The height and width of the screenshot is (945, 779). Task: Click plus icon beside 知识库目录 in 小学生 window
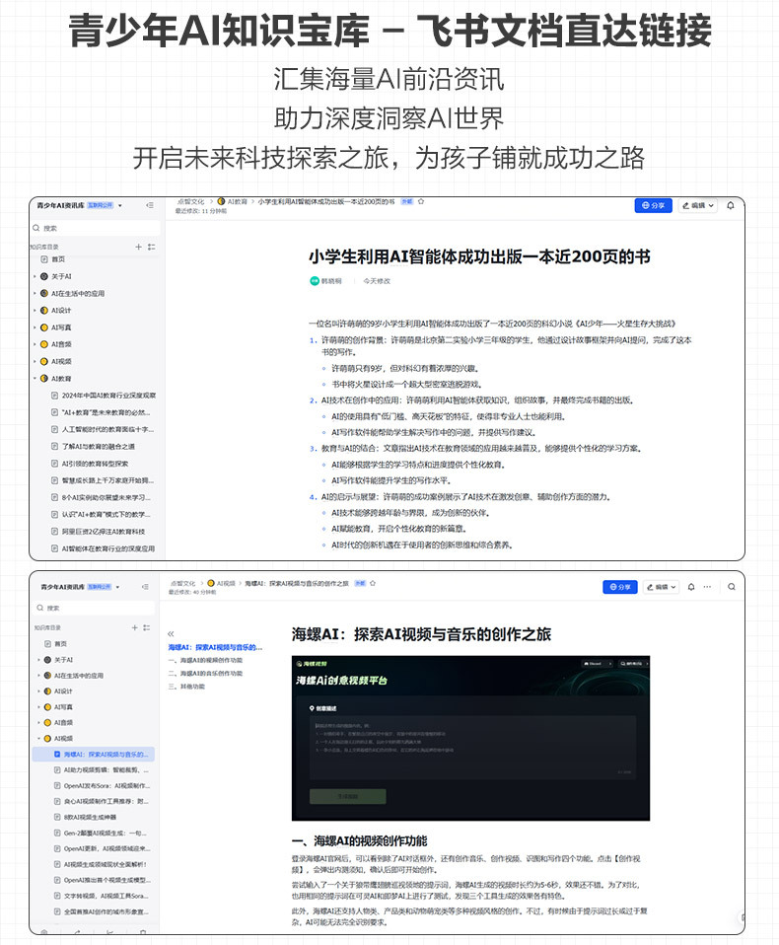(139, 247)
